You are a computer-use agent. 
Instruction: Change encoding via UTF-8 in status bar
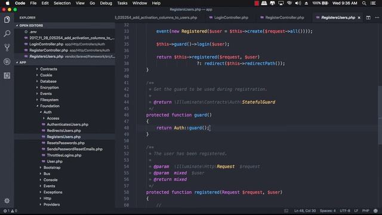pos(345,211)
